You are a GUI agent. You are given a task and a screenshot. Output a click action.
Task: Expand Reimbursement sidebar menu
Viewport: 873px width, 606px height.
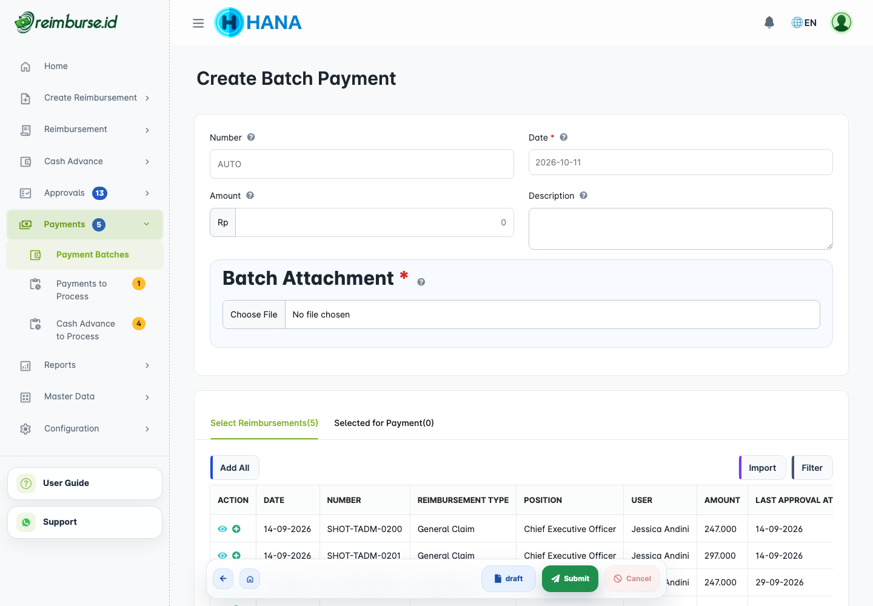pos(85,130)
